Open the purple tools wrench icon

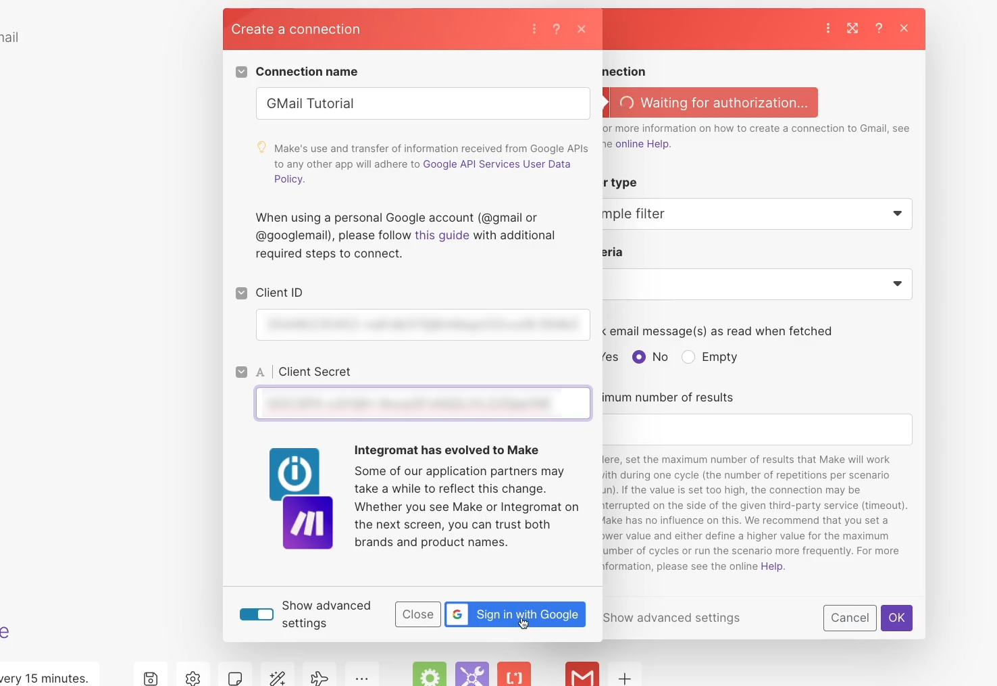[x=472, y=675]
